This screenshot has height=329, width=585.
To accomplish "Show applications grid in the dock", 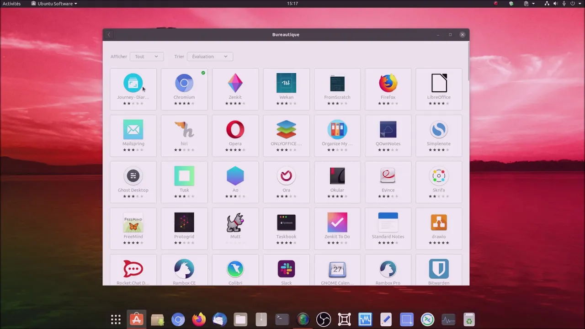I will [x=116, y=319].
